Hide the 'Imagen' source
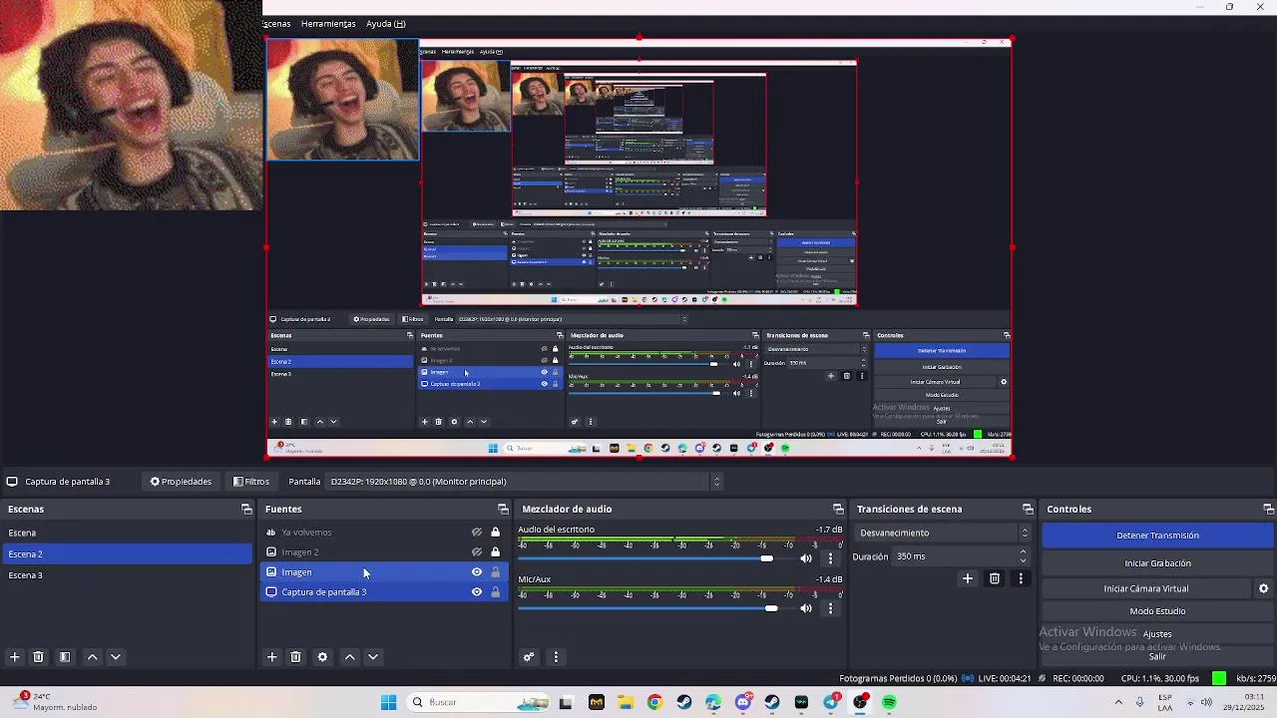This screenshot has width=1277, height=718. point(477,572)
